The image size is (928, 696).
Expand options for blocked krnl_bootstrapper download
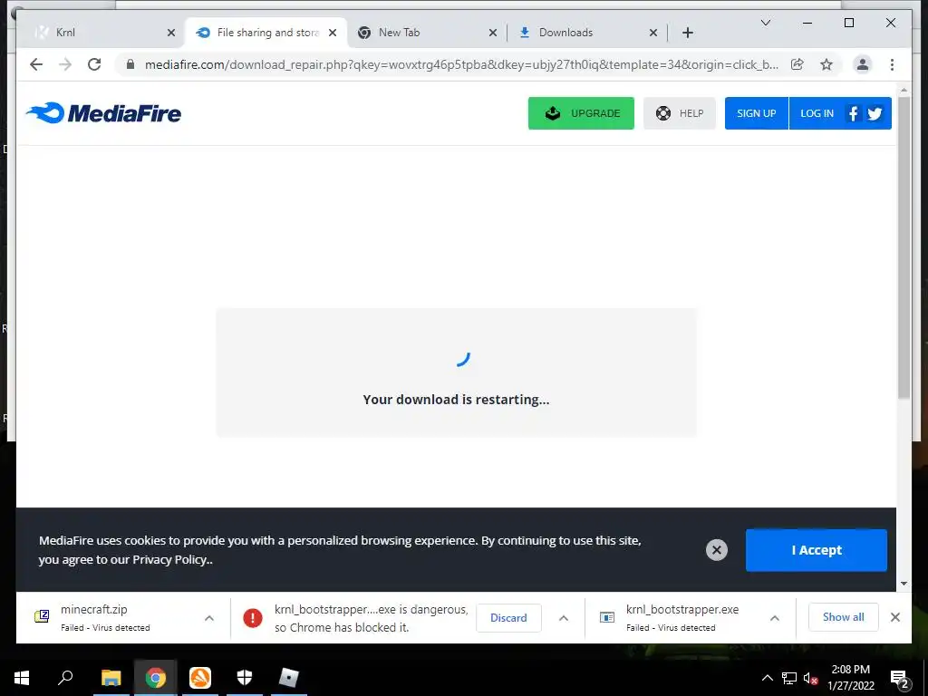click(564, 618)
